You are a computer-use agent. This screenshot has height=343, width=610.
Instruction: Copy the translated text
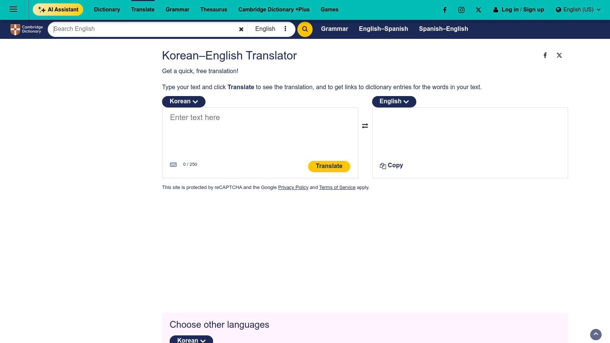pos(391,165)
